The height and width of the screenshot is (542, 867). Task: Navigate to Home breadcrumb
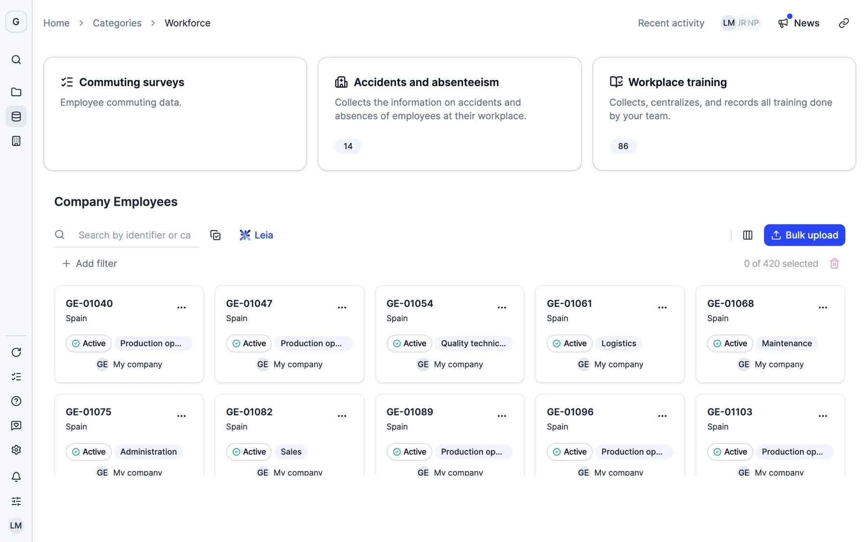coord(56,23)
